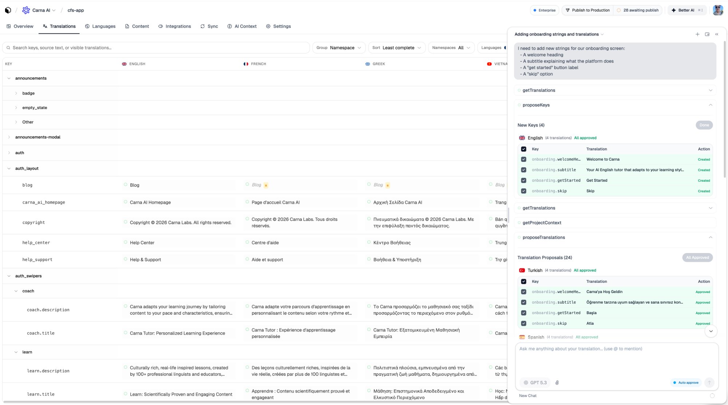Collapse the panel with the double-chevron icon
This screenshot has height=405, width=728.
(x=717, y=34)
